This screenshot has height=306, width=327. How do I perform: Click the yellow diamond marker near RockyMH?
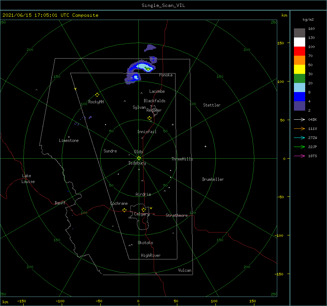click(97, 95)
